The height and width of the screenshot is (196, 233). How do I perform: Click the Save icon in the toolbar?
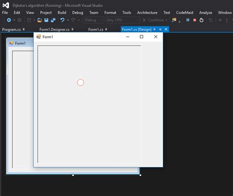46,20
